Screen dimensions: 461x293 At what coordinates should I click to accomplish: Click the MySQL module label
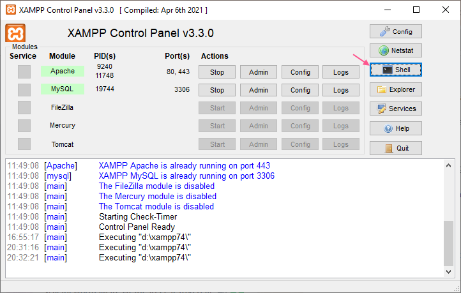coord(63,89)
